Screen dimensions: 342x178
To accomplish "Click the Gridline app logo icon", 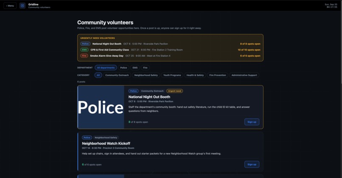I will 22,6.
